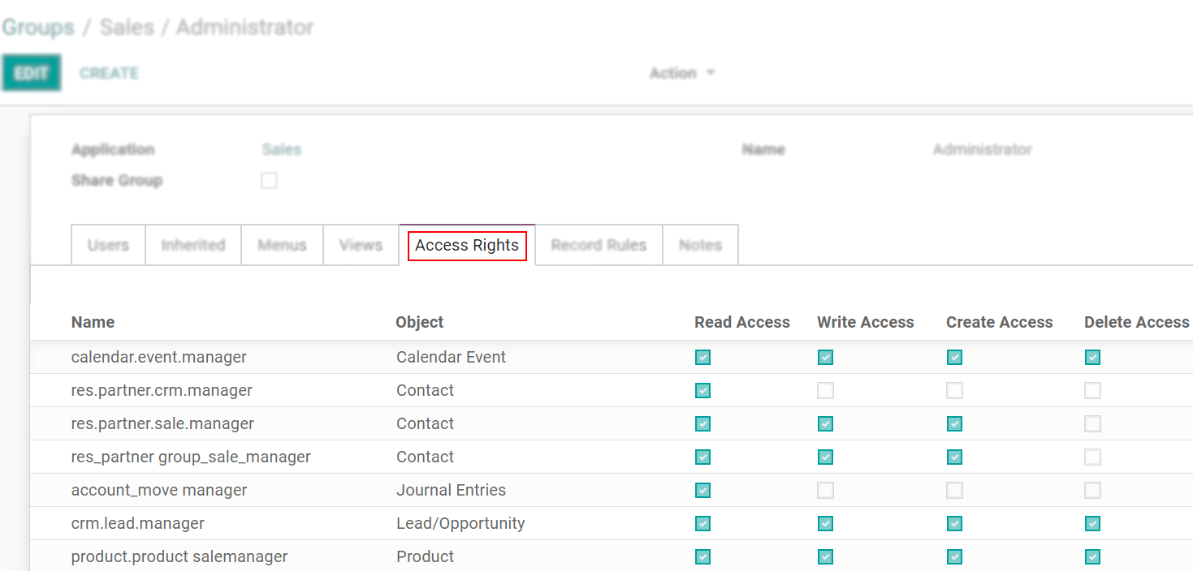This screenshot has width=1193, height=571.
Task: Enable Delete Access for res.partner.sale.manager
Action: click(1092, 423)
